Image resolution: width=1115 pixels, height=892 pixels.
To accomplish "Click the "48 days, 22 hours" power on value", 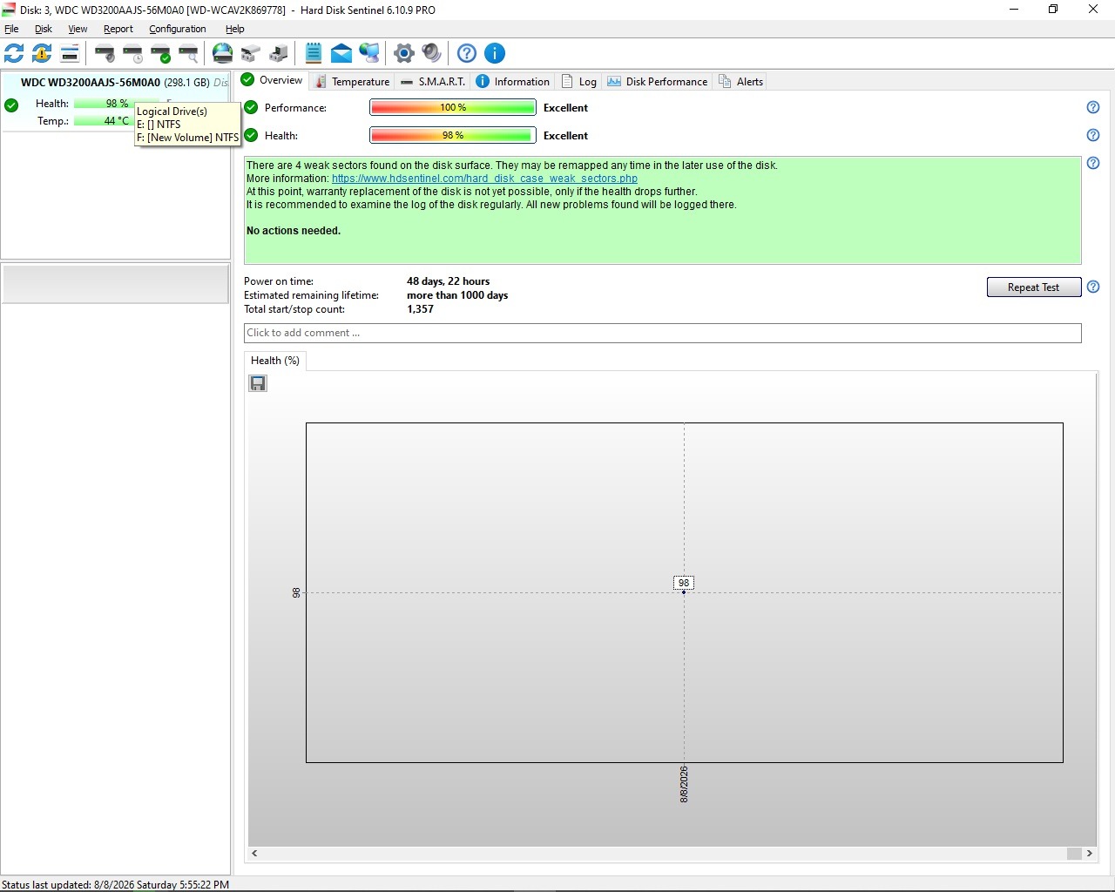I will click(448, 281).
